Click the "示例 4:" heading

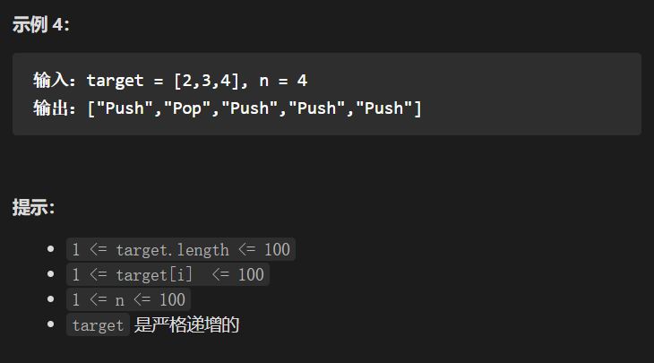coord(40,24)
